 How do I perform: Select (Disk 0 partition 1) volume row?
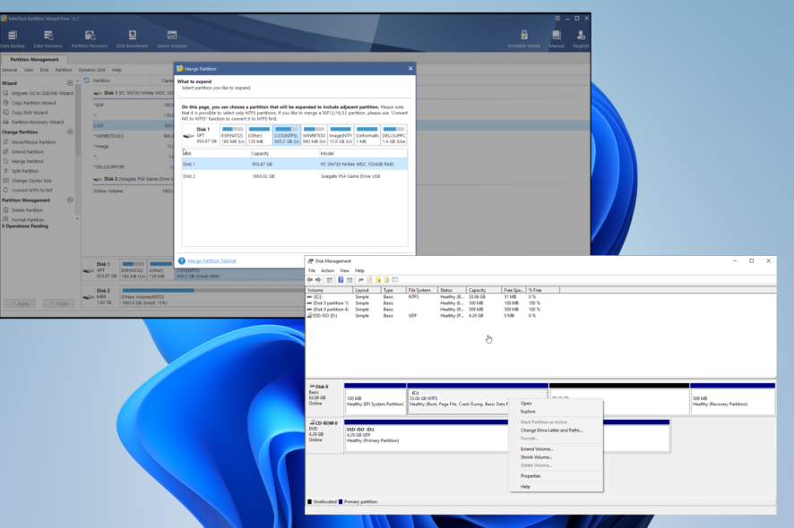(x=423, y=303)
